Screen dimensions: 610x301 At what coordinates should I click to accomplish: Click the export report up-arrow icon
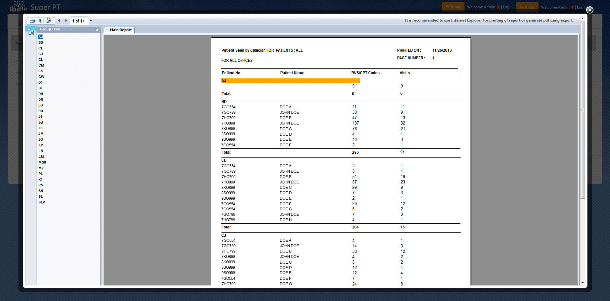coord(40,21)
